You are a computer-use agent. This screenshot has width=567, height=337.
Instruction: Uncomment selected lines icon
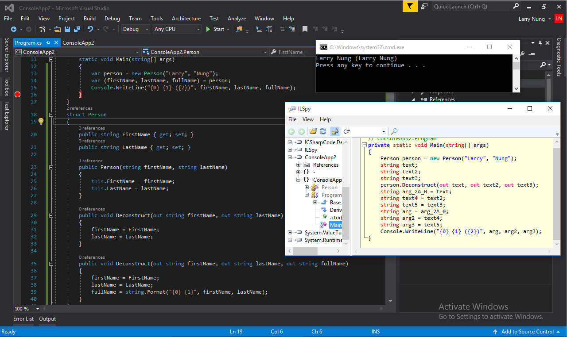click(291, 29)
